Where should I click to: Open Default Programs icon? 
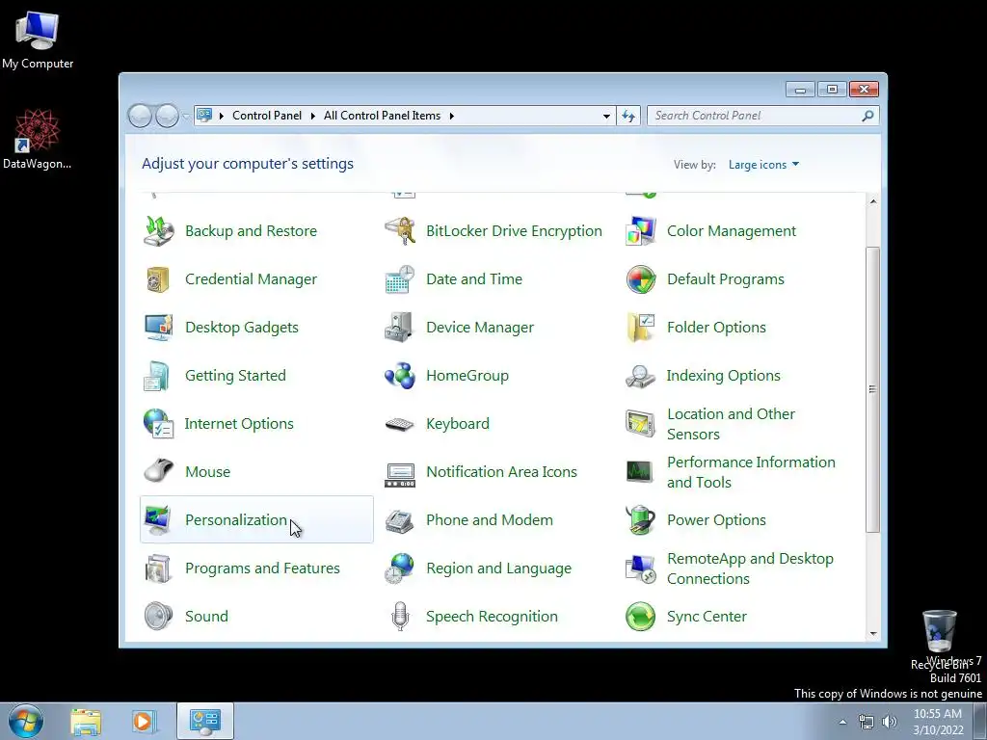641,279
